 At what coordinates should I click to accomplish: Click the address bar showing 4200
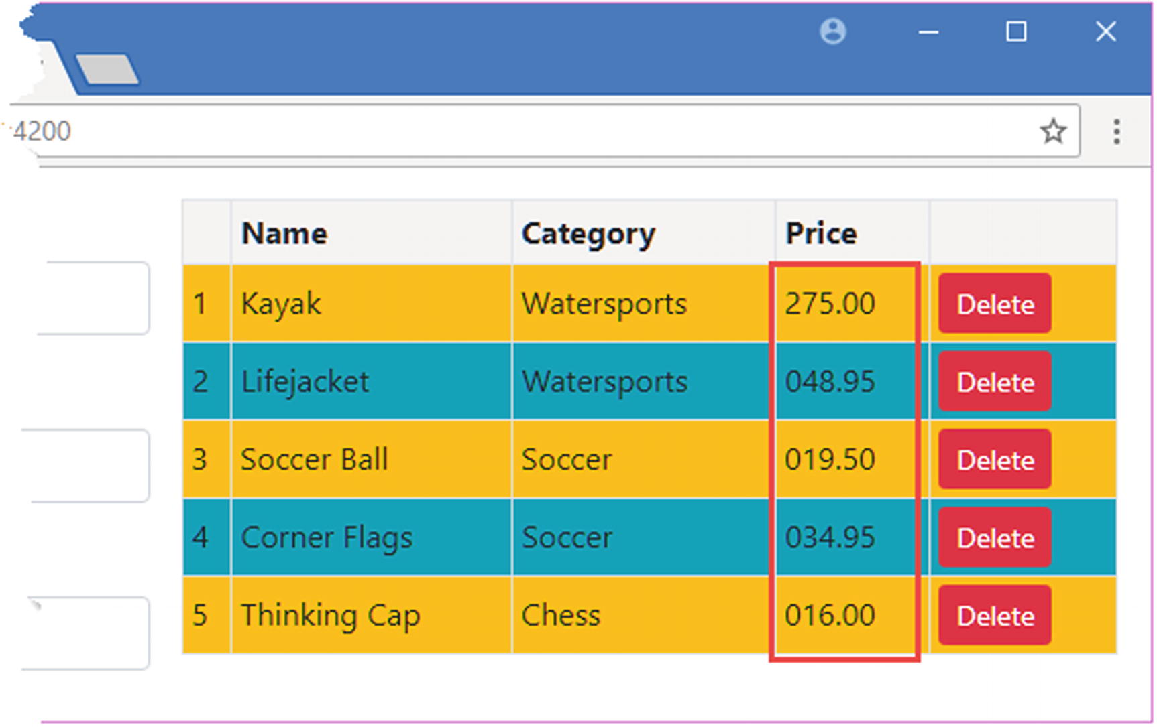(x=537, y=131)
